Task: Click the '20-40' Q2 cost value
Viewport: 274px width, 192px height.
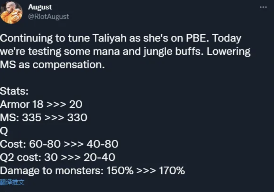Action: coord(99,157)
